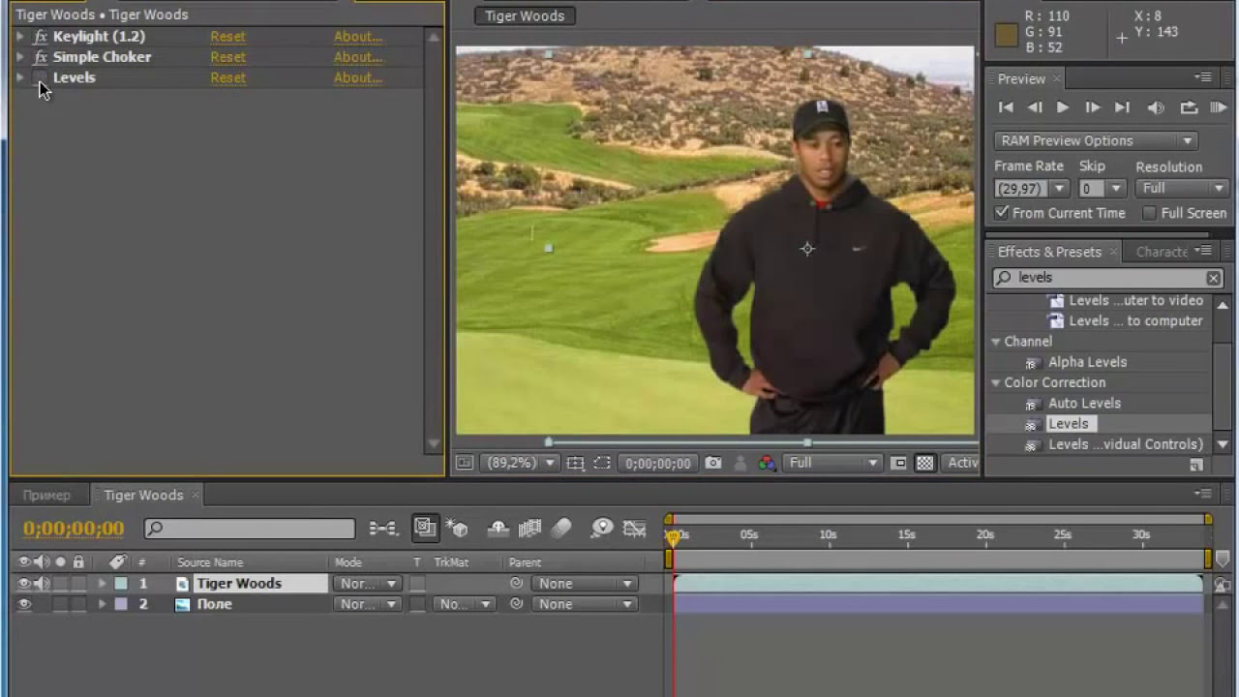Open the preview Resolution dropdown

point(1182,189)
